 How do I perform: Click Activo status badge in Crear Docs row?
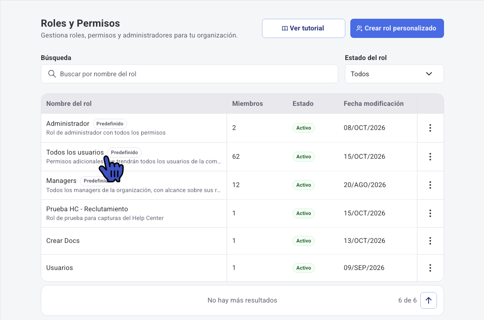pos(303,241)
